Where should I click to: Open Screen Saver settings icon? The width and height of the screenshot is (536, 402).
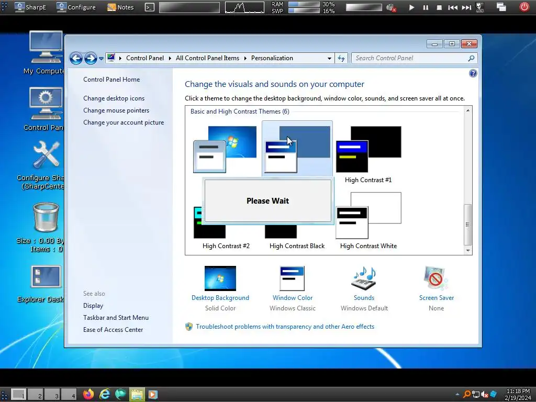436,278
